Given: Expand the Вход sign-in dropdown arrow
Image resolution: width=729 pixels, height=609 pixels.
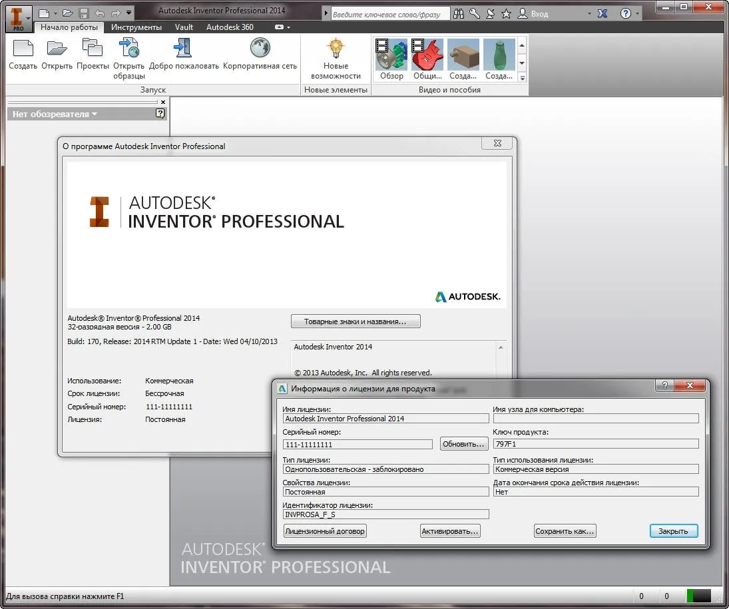Looking at the screenshot, I should click(589, 14).
